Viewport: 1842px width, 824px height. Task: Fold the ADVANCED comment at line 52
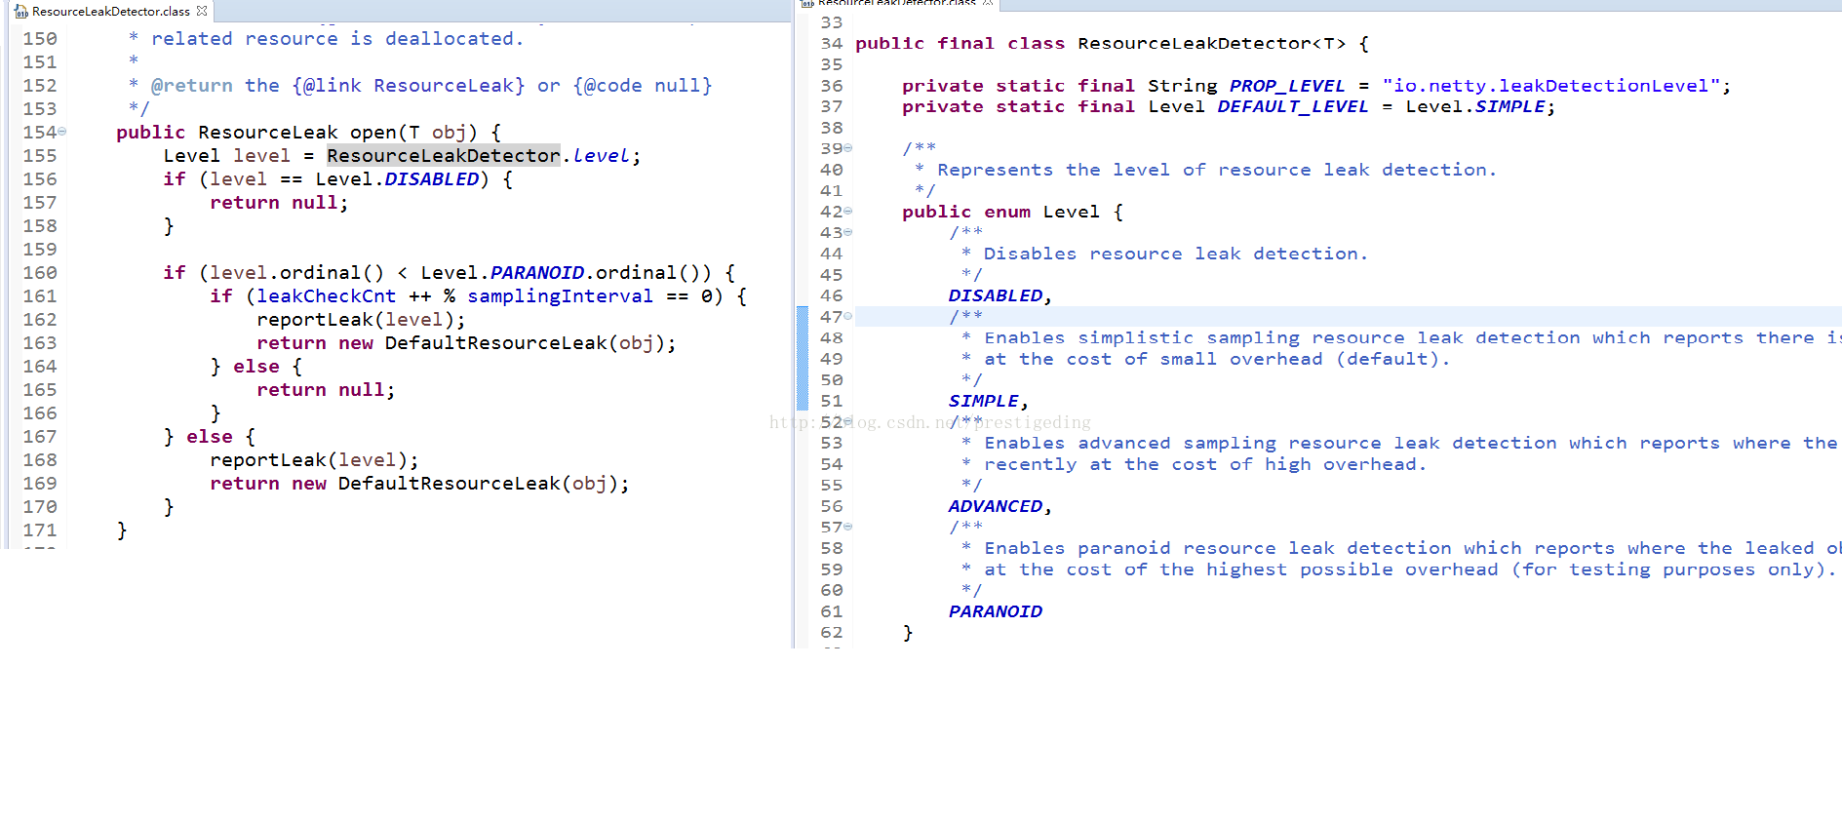848,421
